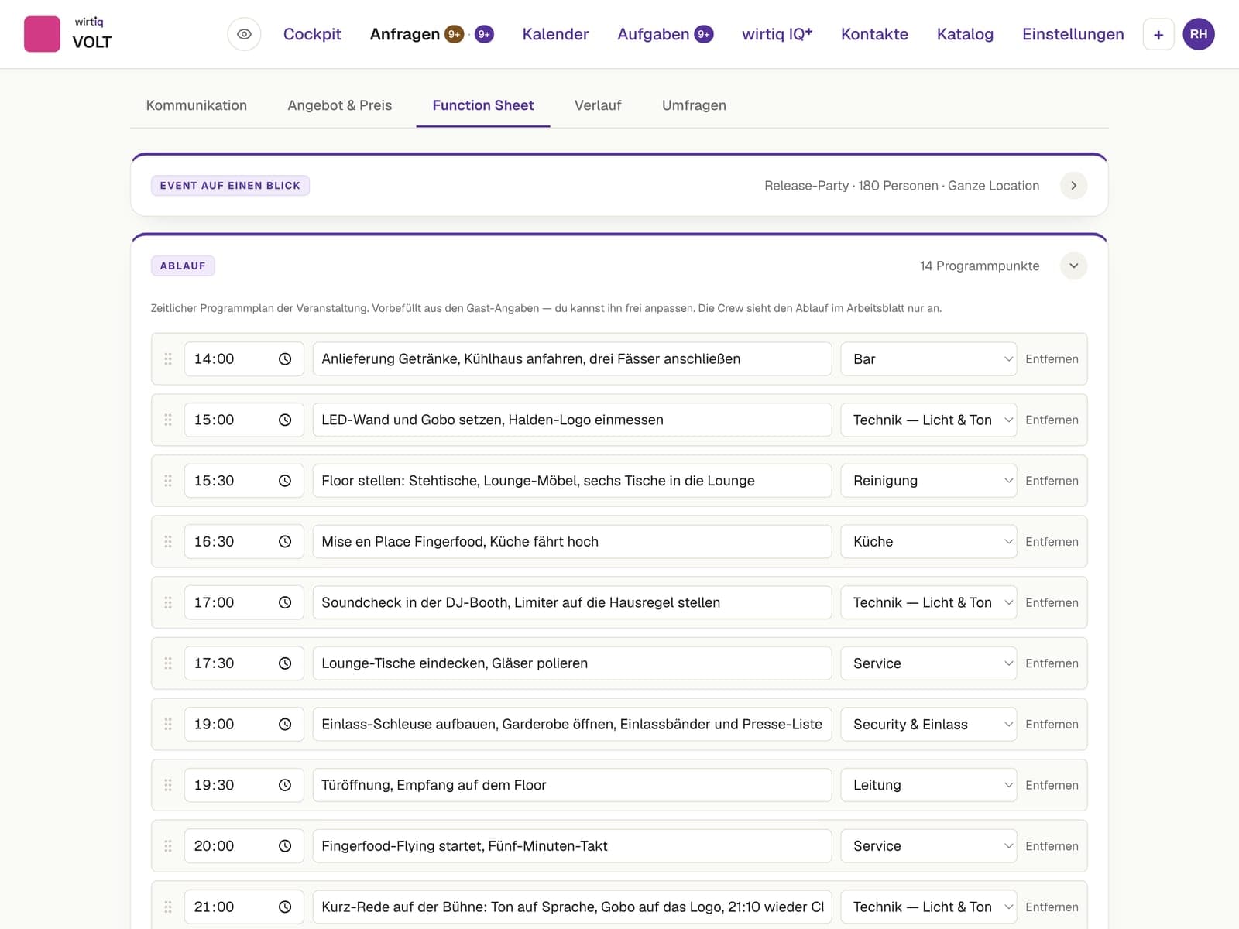Screen dimensions: 1239x929
Task: Click clock icon in the 19:30 time field
Action: tap(285, 785)
